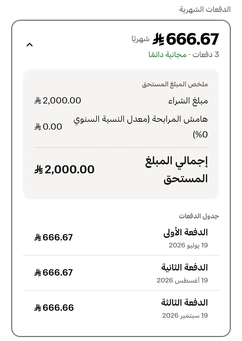This screenshot has width=242, height=341.
Task: Click the riyal icon beside 666.66 third payment
Action: click(38, 308)
